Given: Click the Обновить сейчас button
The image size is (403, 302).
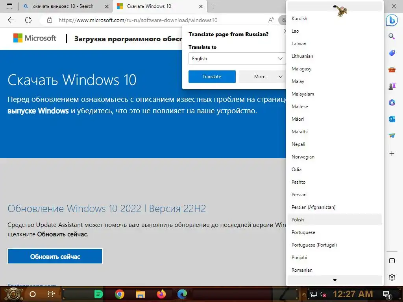Looking at the screenshot, I should point(55,256).
